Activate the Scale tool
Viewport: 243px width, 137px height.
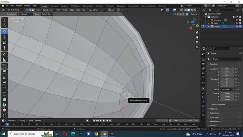(x=4, y=43)
